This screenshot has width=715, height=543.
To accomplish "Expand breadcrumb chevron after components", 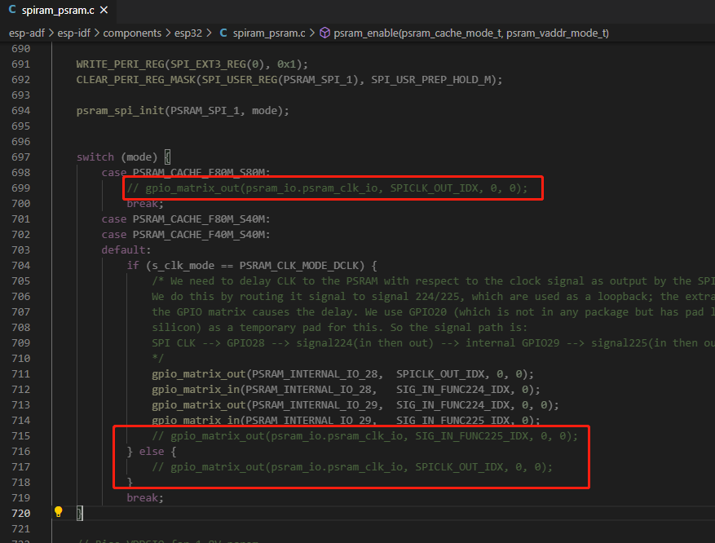I will tap(168, 33).
